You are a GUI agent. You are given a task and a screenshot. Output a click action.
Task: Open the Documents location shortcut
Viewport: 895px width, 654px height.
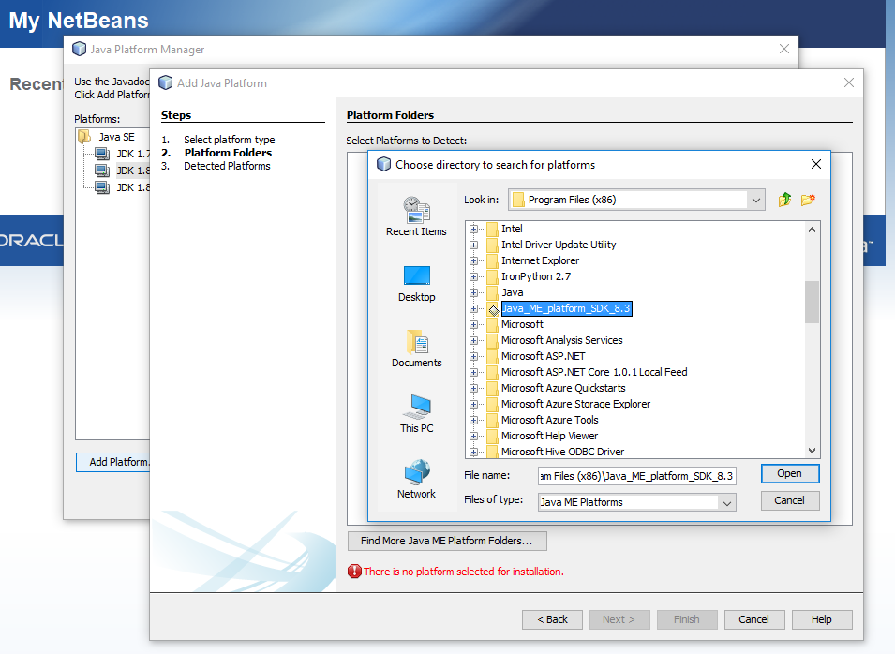pos(416,349)
